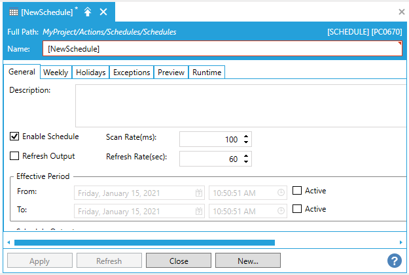The width and height of the screenshot is (409, 275).
Task: Click clock icon in From time field
Action: click(281, 193)
